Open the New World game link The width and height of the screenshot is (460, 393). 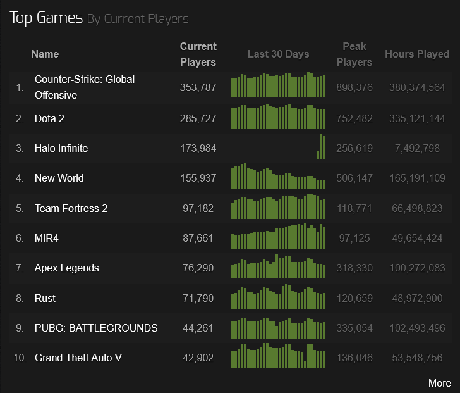point(59,178)
